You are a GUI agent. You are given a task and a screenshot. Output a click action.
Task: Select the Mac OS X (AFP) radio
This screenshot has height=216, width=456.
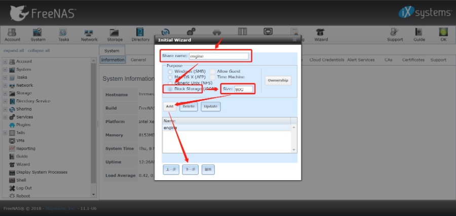(170, 77)
